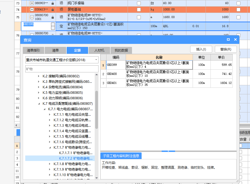Toggle checkbox in row 73 阀门手操箱

(139, 3)
